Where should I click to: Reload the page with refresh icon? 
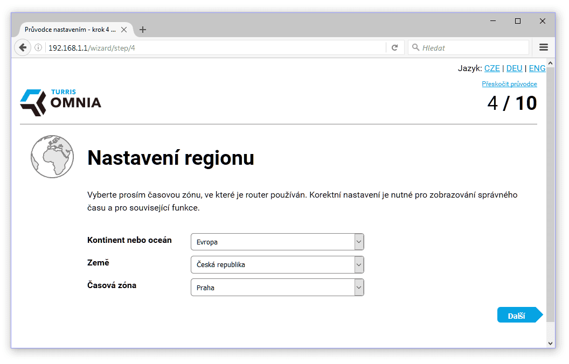coord(395,47)
